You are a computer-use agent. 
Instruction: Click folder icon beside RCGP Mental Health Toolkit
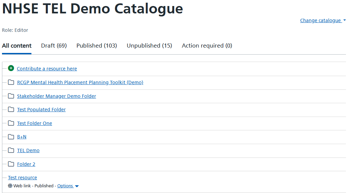pos(11,82)
